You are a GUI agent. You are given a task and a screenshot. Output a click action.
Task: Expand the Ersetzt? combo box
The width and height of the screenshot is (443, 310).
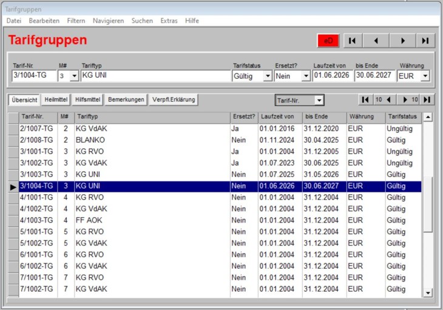tap(305, 76)
